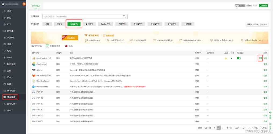Click the elasticsearch logo icon

coord(34,64)
